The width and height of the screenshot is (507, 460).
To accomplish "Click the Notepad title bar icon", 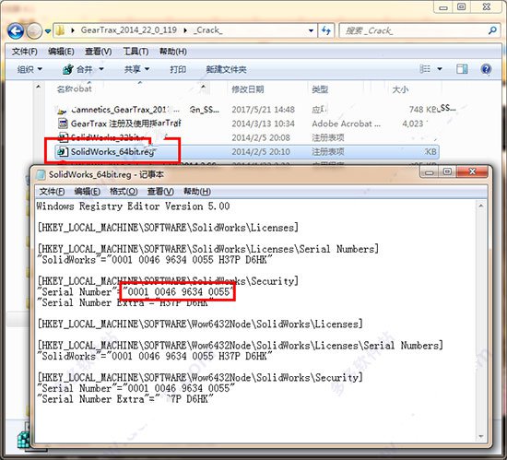I will (x=41, y=175).
